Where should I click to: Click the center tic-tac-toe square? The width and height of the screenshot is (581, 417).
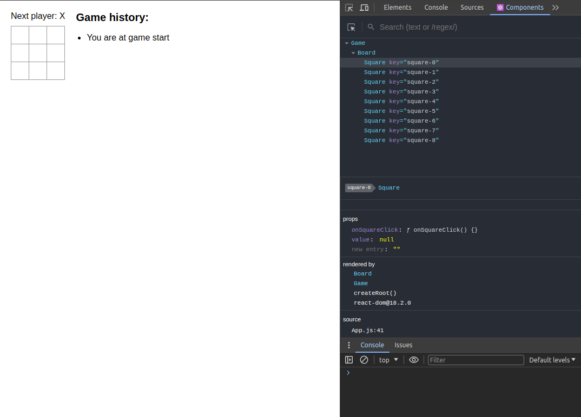pos(38,53)
